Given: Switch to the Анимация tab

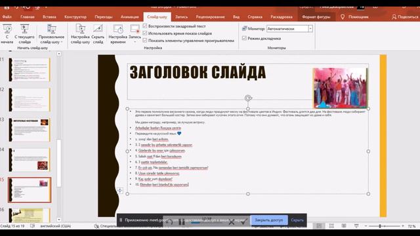Looking at the screenshot, I should (x=130, y=17).
